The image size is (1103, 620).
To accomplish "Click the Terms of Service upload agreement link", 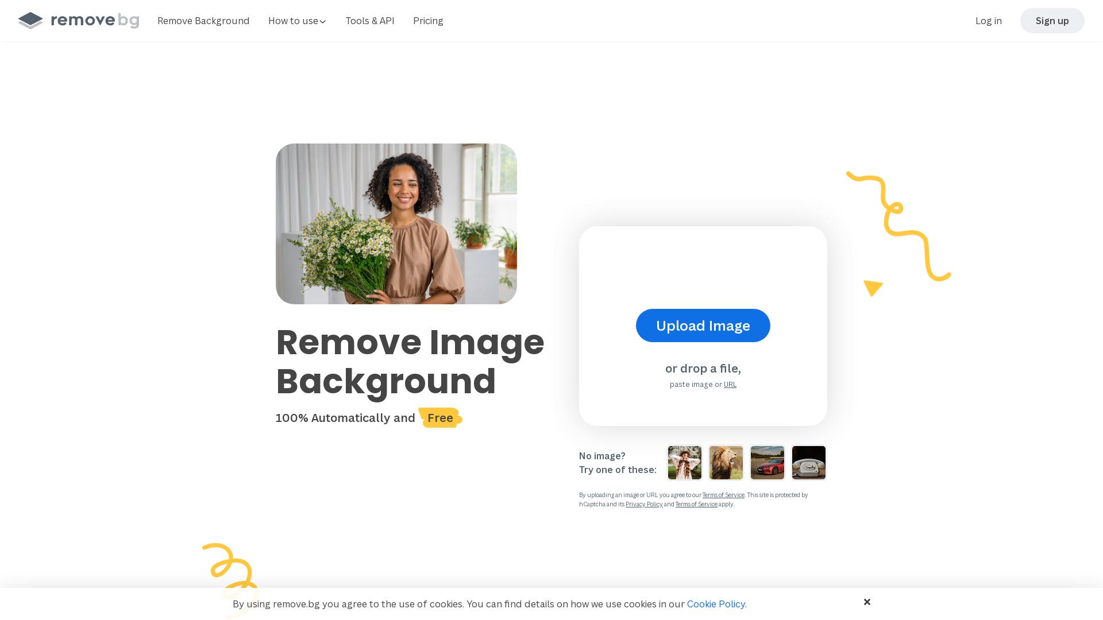I will point(723,494).
